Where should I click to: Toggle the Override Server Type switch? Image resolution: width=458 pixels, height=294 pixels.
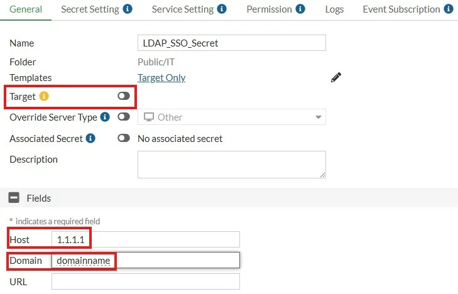(124, 117)
